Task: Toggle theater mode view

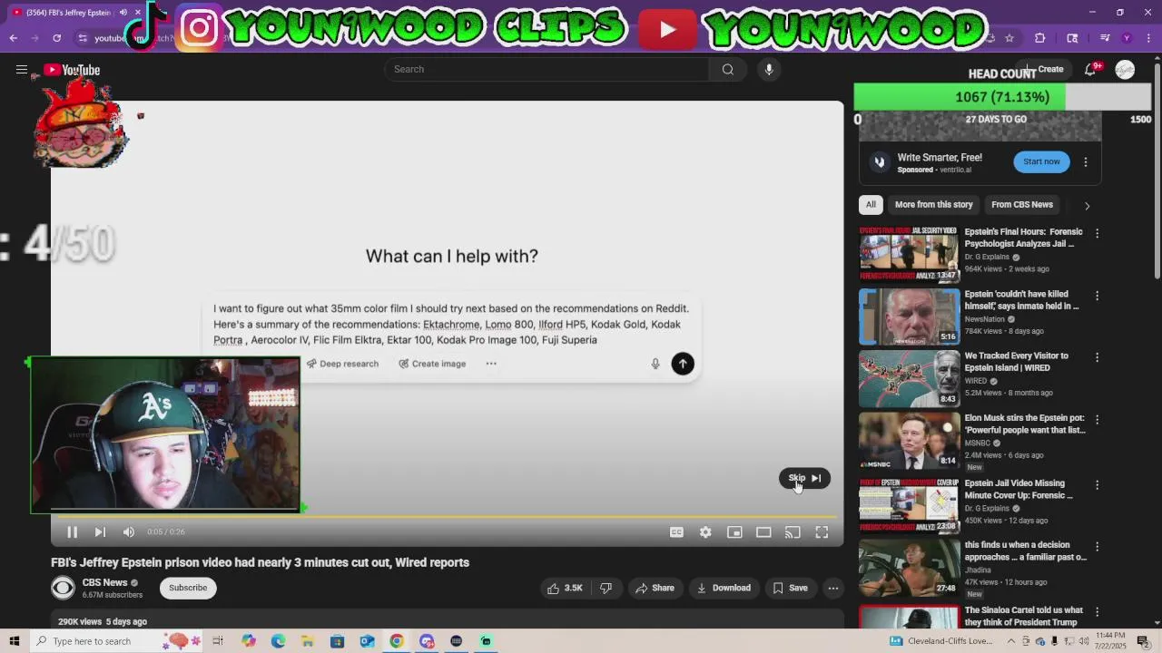Action: (x=763, y=532)
